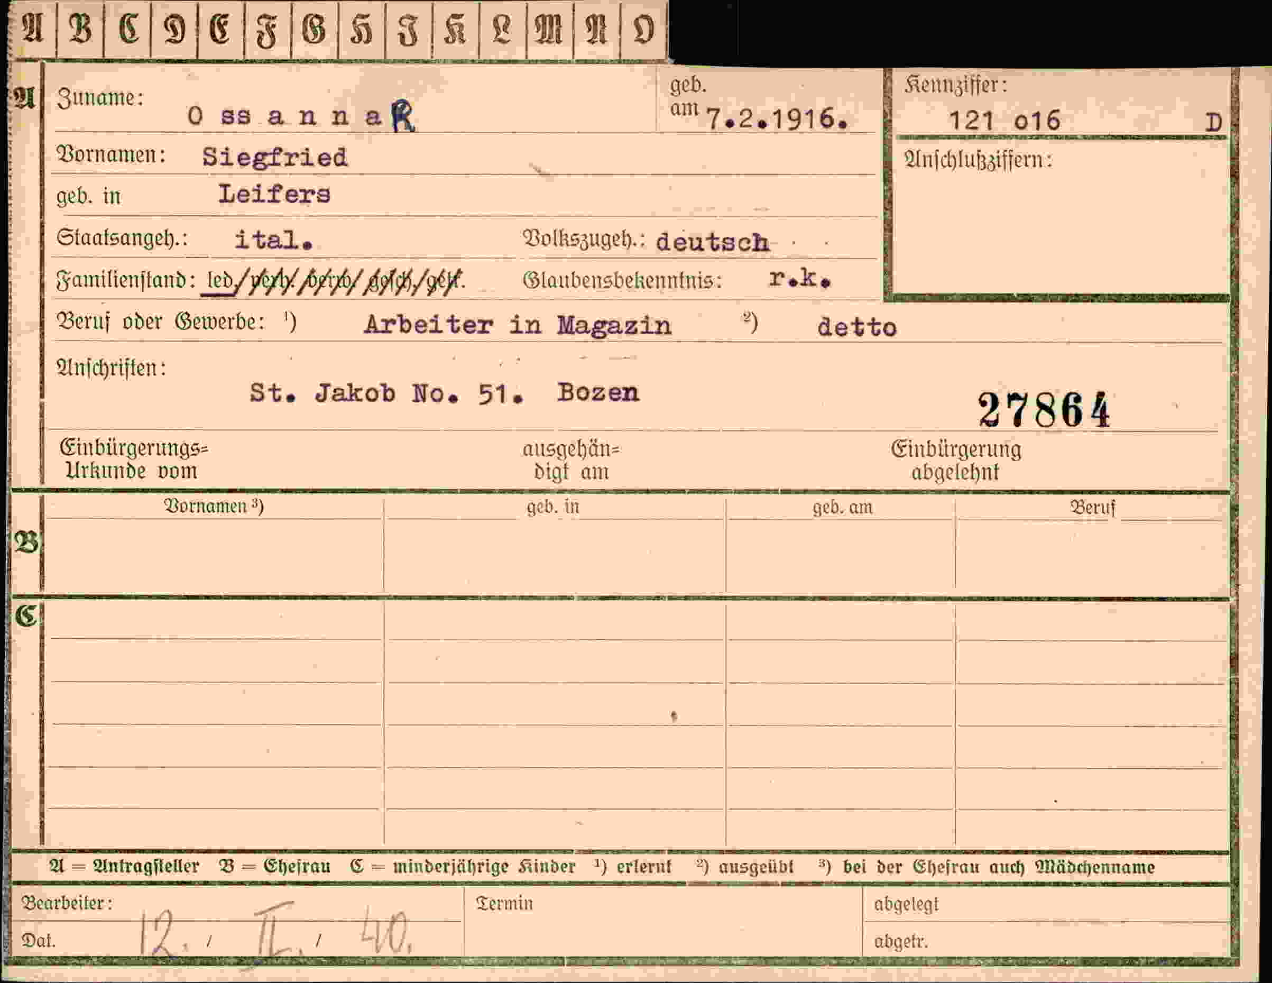Image resolution: width=1272 pixels, height=983 pixels.
Task: Click the surname 'Ossanna'
Action: [x=285, y=117]
